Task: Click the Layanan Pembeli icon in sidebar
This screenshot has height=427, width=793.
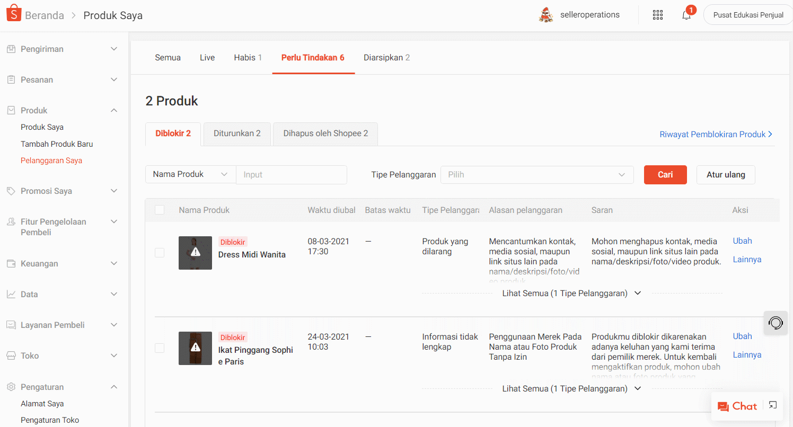Action: point(12,325)
